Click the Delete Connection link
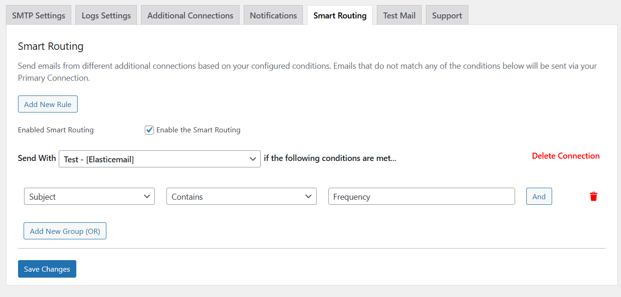This screenshot has height=297, width=621. (x=565, y=156)
